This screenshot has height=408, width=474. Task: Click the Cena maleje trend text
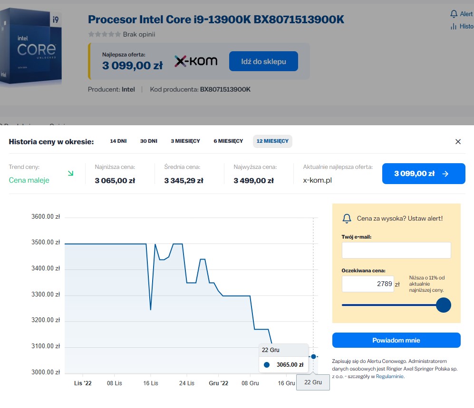tap(29, 180)
